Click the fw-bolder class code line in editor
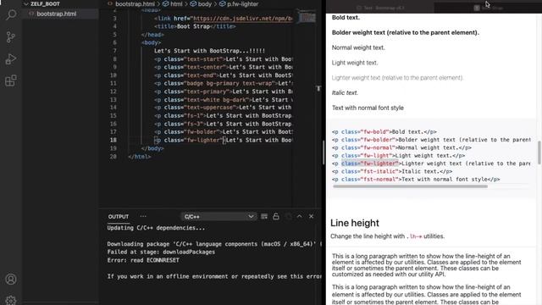Screen dimensions: 542x305 224,132
